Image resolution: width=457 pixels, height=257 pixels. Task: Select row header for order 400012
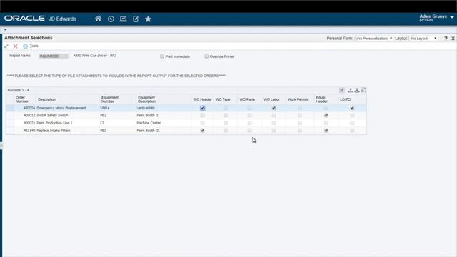pyautogui.click(x=10, y=116)
